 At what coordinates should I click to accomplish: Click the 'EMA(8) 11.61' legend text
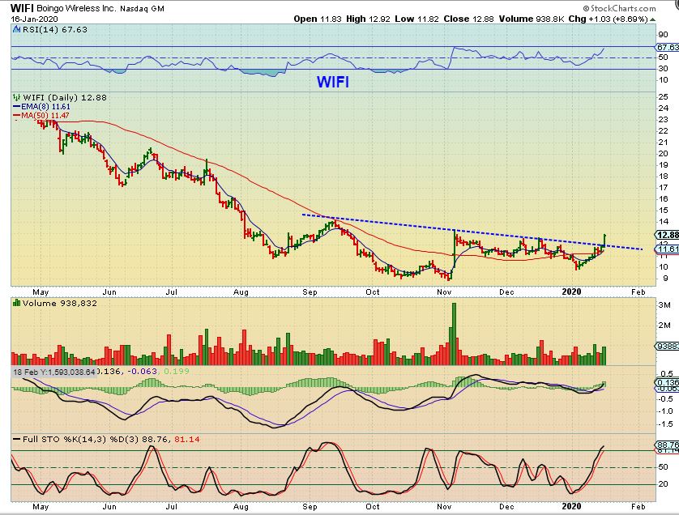pyautogui.click(x=45, y=106)
